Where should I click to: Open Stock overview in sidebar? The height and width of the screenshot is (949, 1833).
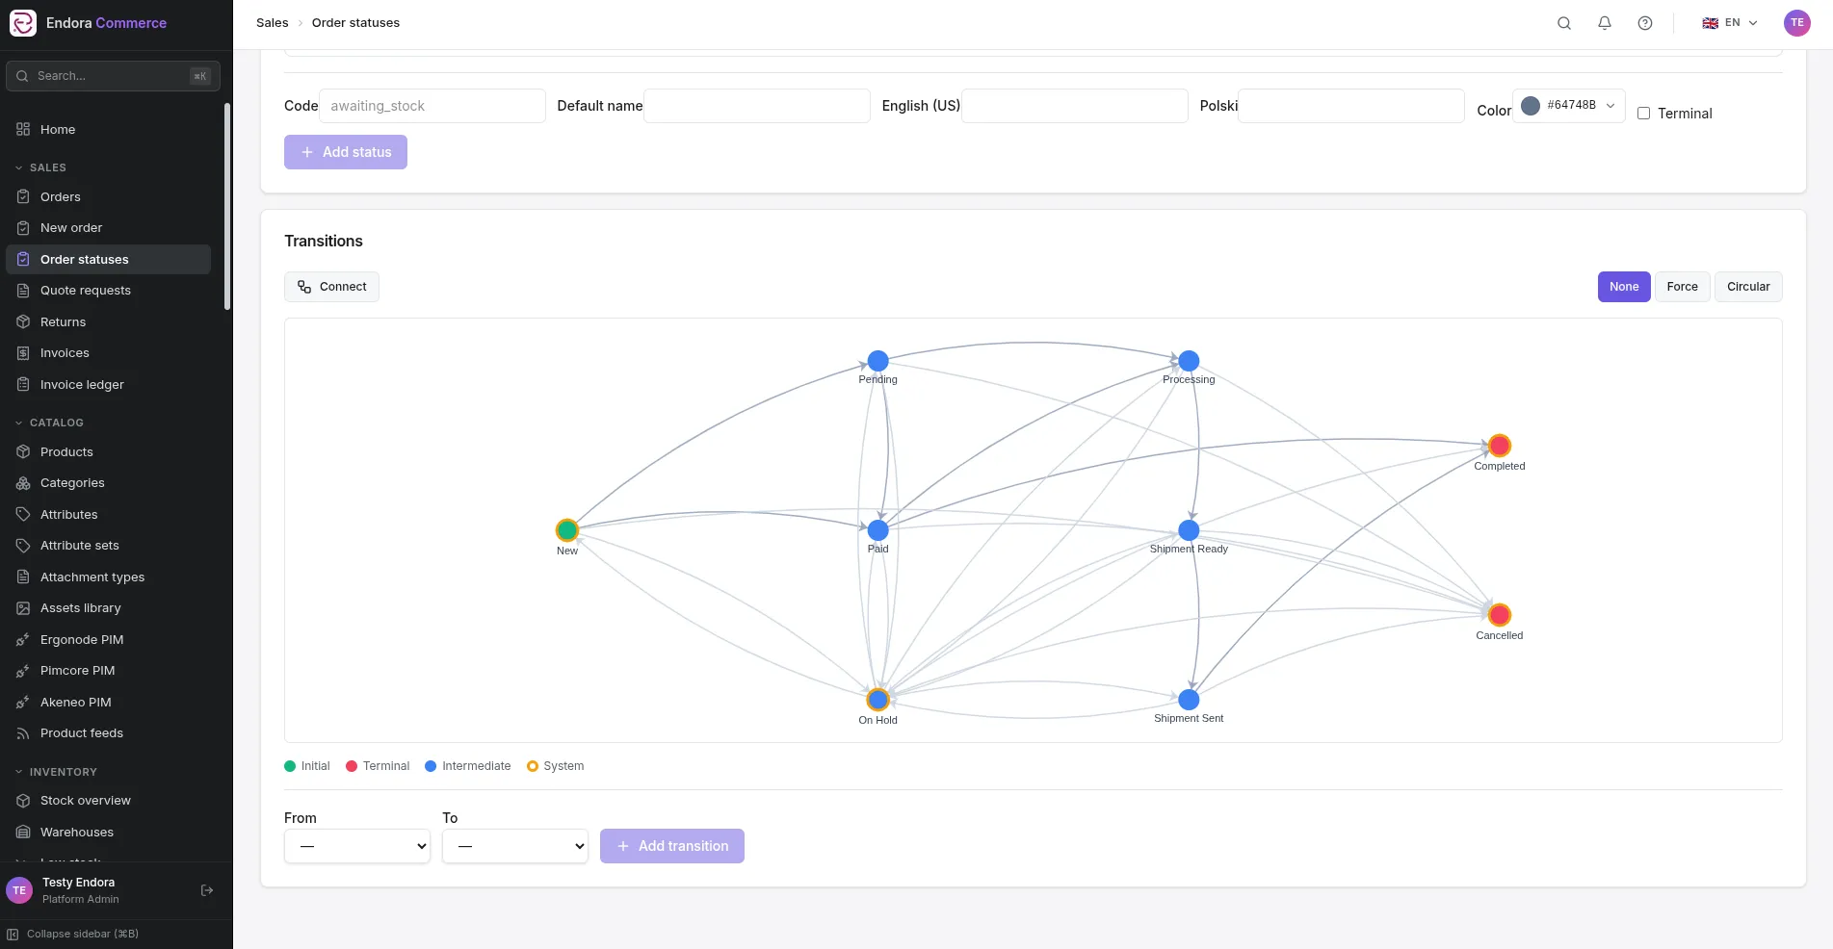click(108, 801)
